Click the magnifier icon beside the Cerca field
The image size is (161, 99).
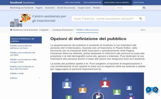(144, 8)
